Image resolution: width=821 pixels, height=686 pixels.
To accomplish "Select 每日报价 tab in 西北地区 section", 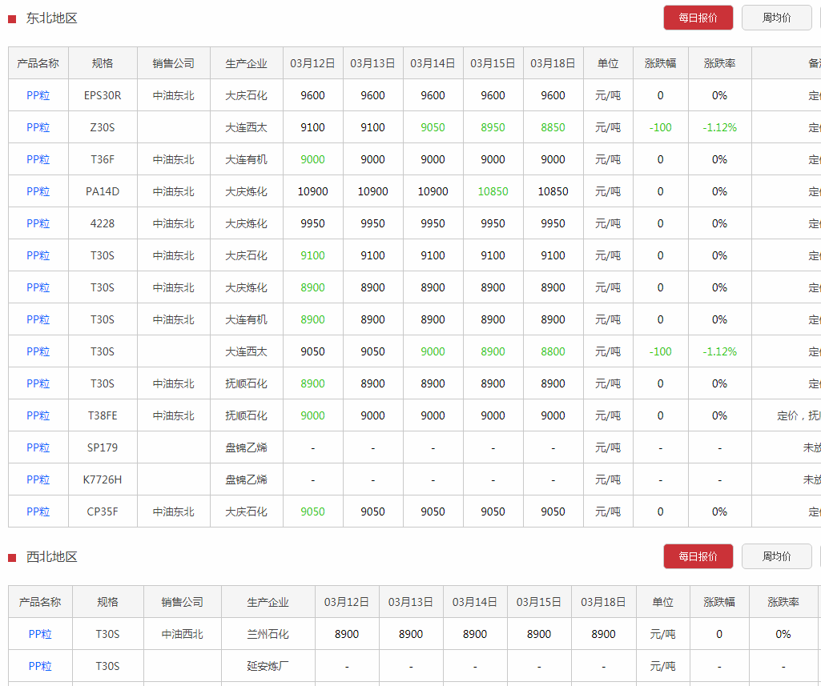I will pos(698,556).
